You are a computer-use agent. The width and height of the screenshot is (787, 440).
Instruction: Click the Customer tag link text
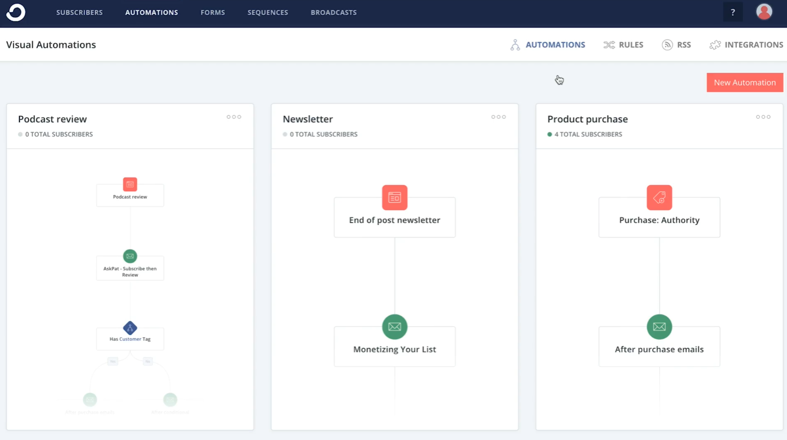pyautogui.click(x=130, y=339)
